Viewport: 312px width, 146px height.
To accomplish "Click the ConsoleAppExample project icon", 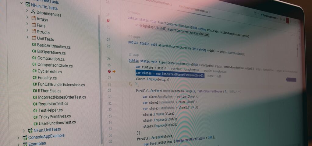I will pos(25,138).
